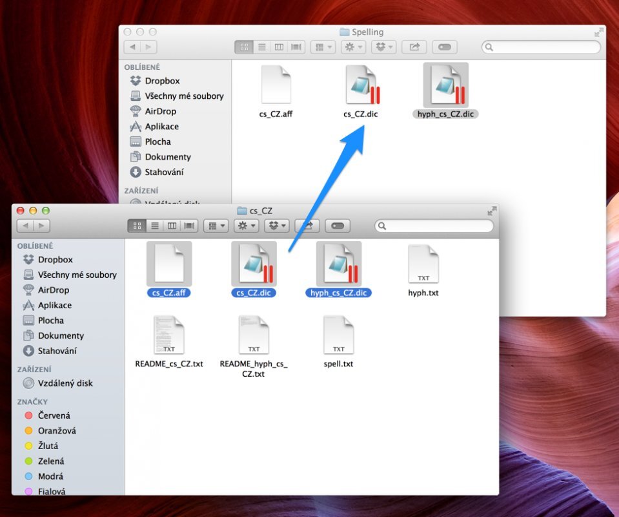Enable Cover Flow view in cs_CZ window
Viewport: 619px width, 517px height.
point(189,226)
